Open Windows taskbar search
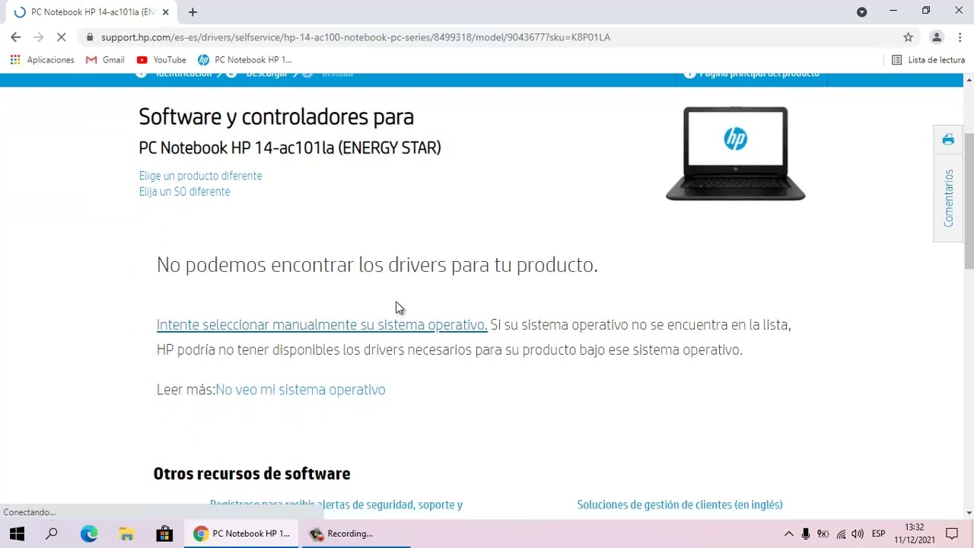 coord(52,534)
